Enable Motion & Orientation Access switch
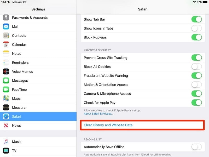 197,85
